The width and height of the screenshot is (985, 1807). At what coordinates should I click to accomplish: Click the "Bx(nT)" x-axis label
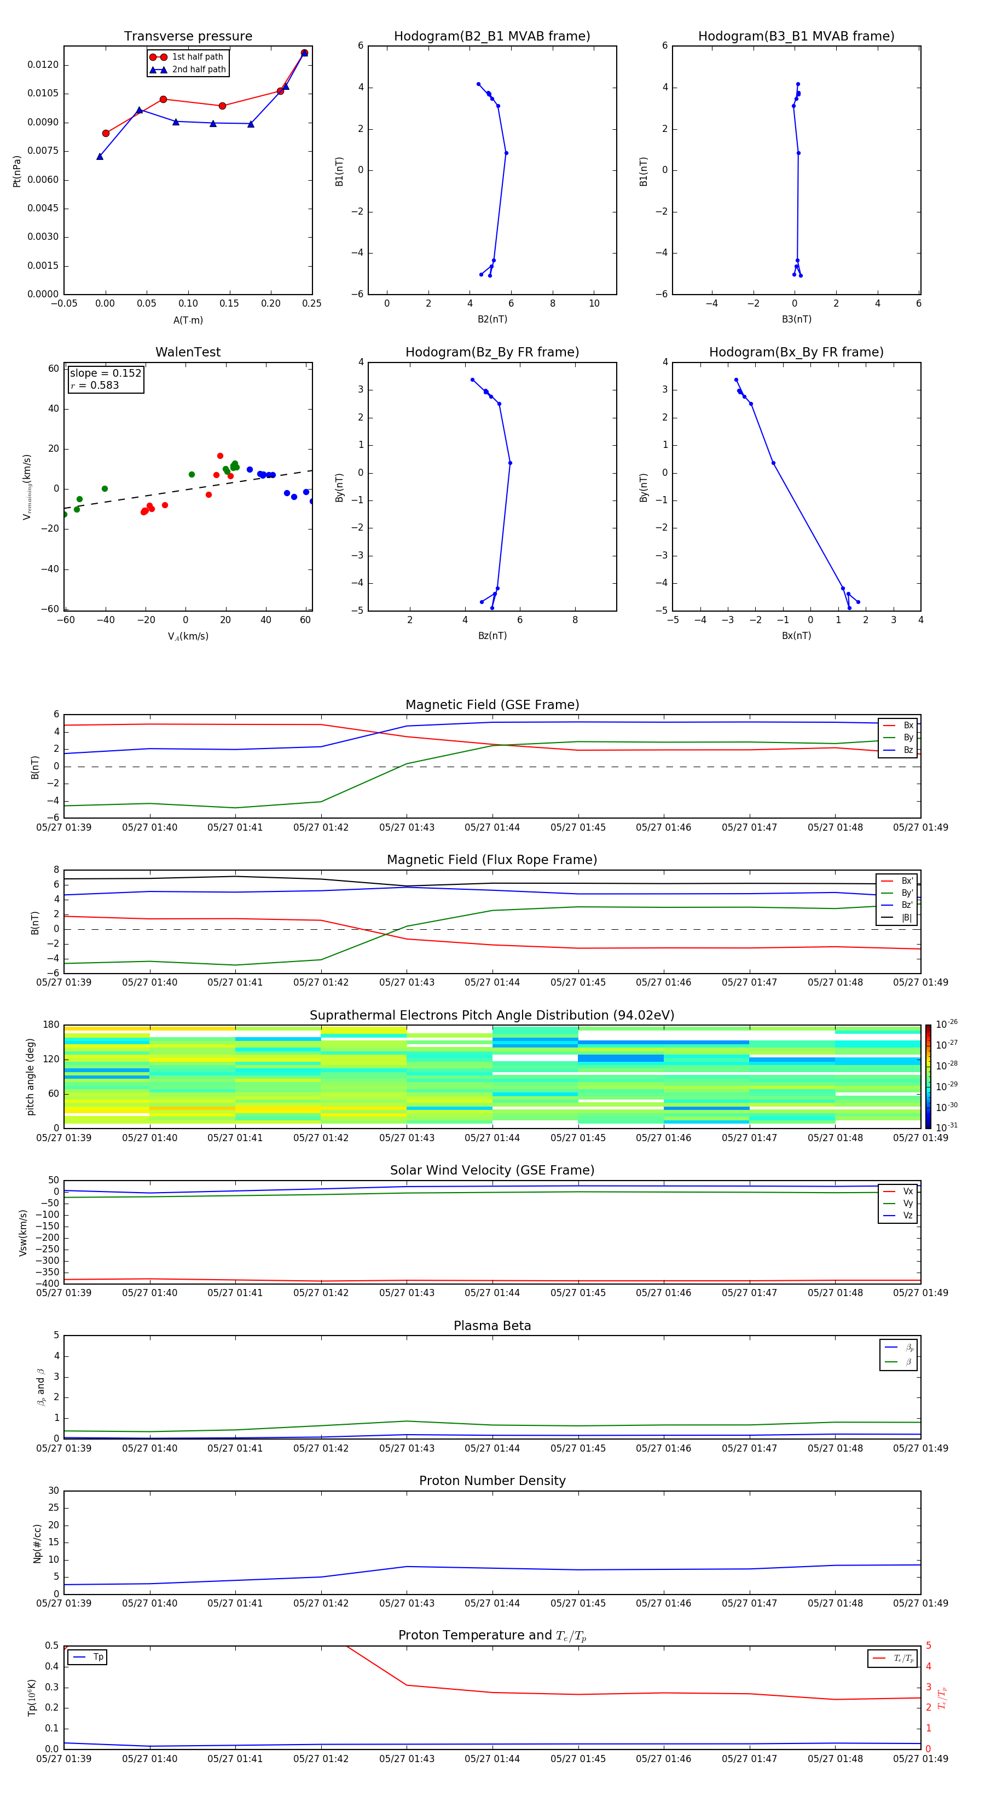pyautogui.click(x=796, y=636)
